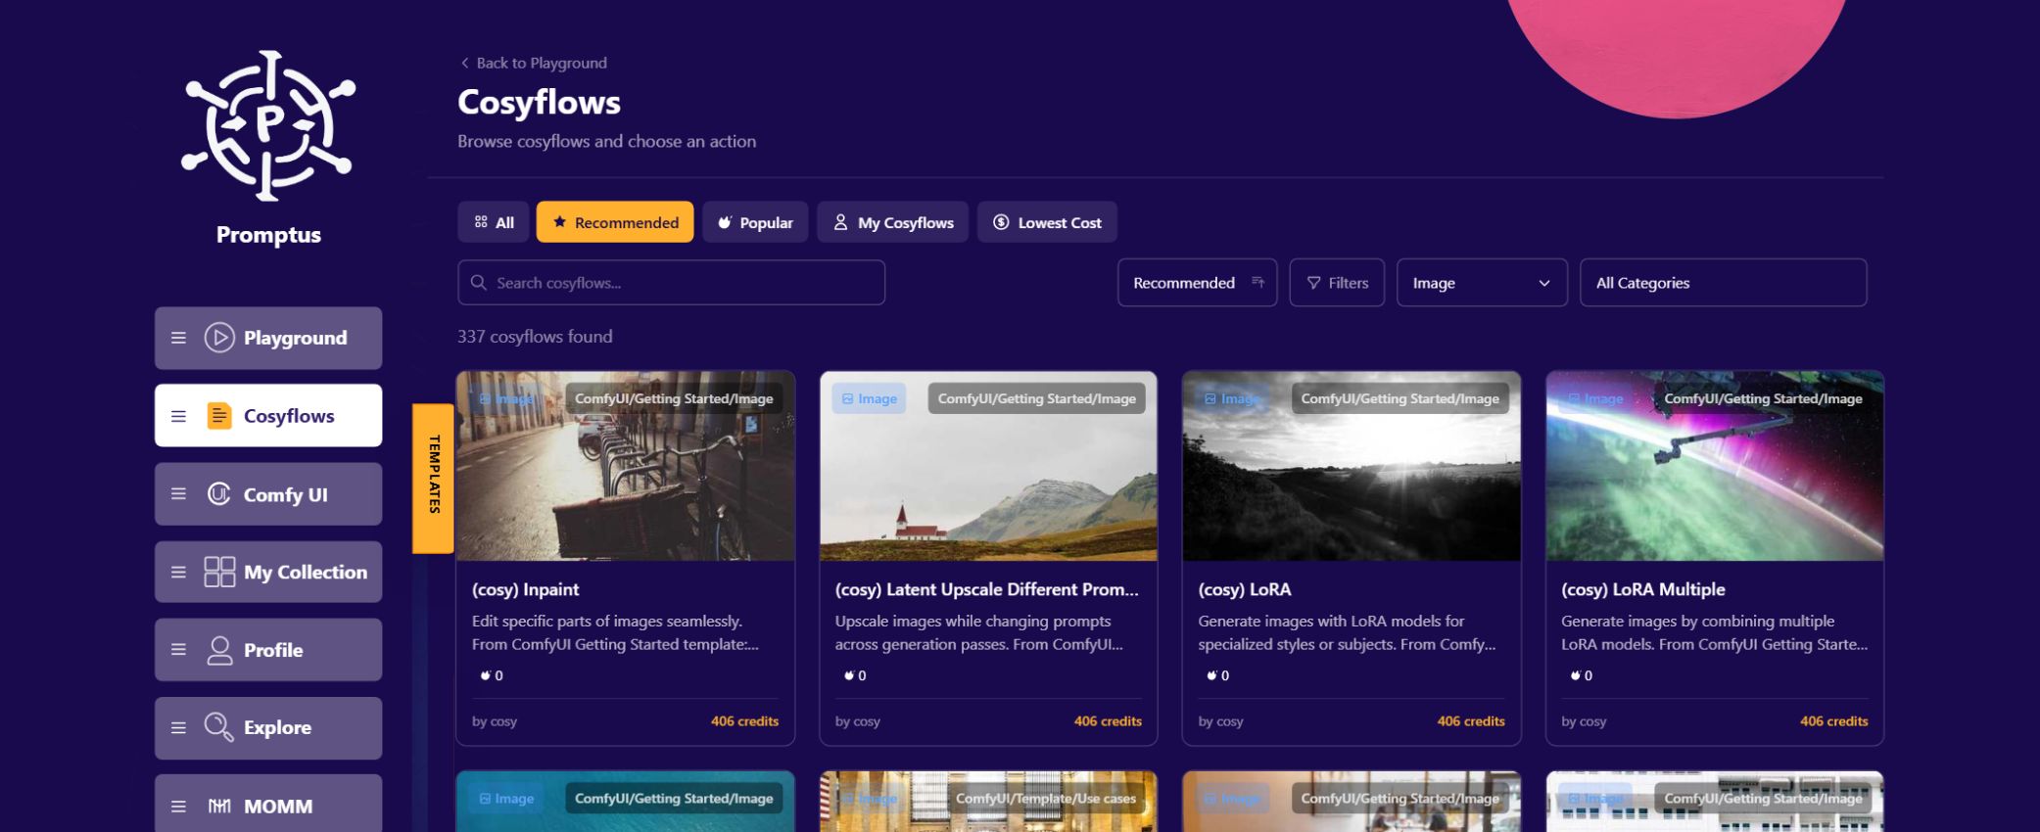2040x832 pixels.
Task: Open the Explore section
Action: click(x=268, y=728)
